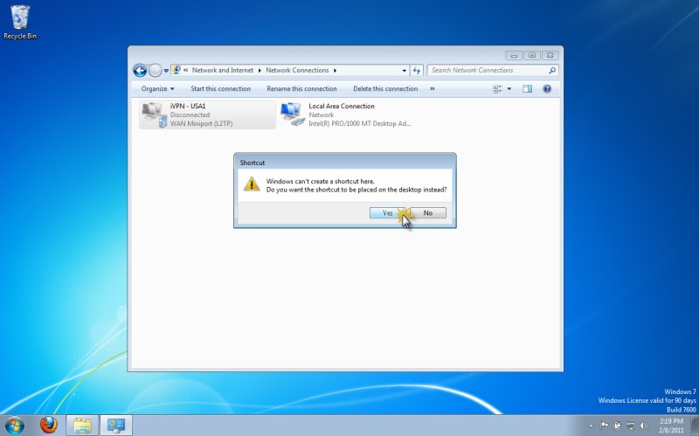Viewport: 699px width, 436px height.
Task: Click the volume speaker tray icon
Action: tap(643, 426)
